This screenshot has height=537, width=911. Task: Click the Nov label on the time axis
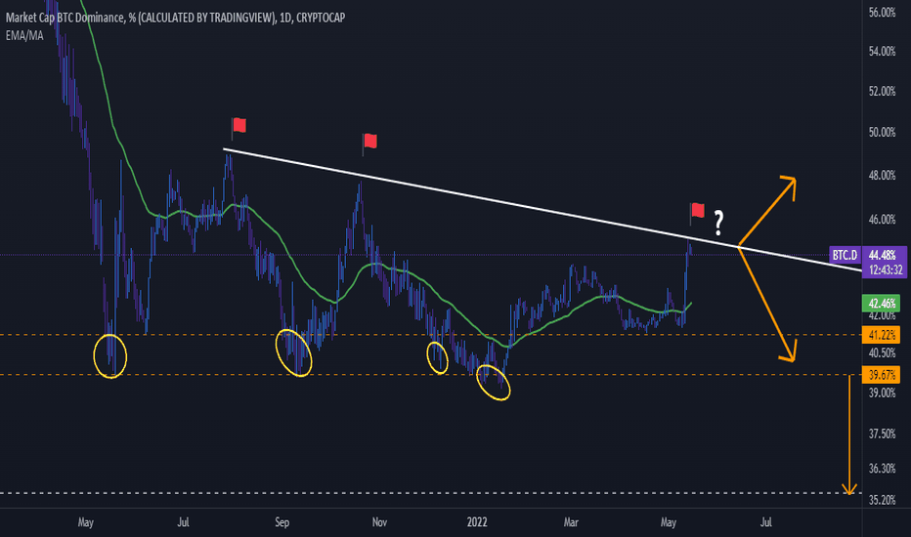pyautogui.click(x=379, y=522)
